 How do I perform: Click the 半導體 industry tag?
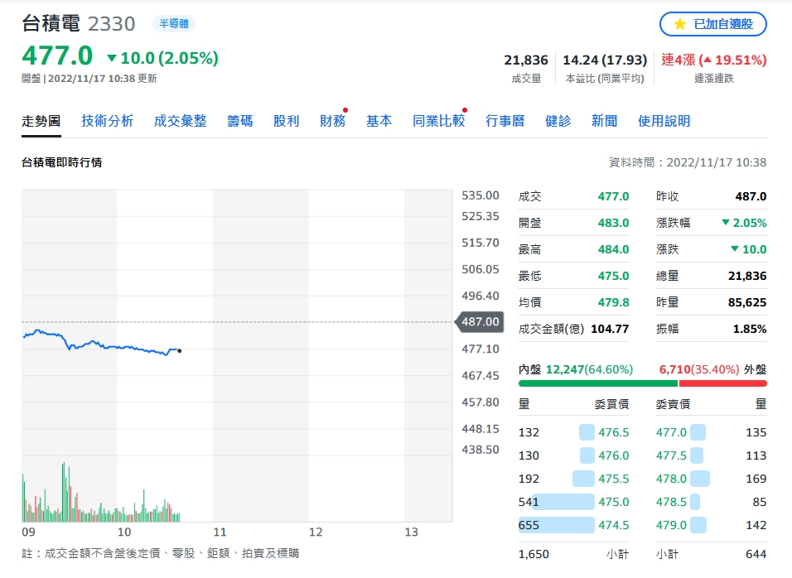[174, 24]
